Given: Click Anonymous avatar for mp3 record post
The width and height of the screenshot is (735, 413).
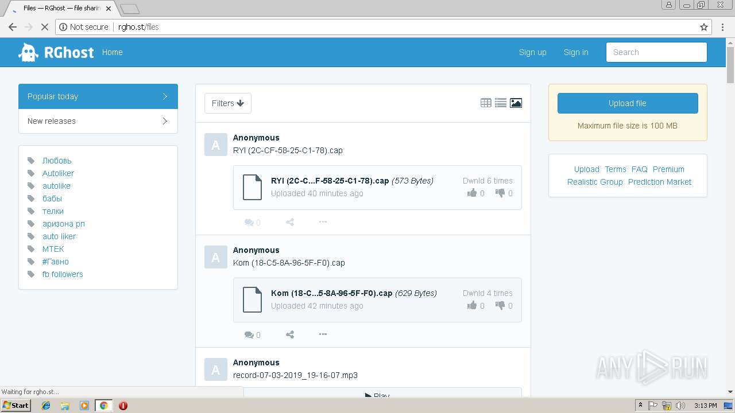Looking at the screenshot, I should point(216,369).
